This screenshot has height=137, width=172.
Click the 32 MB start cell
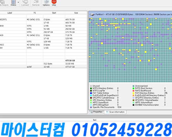point(46,67)
